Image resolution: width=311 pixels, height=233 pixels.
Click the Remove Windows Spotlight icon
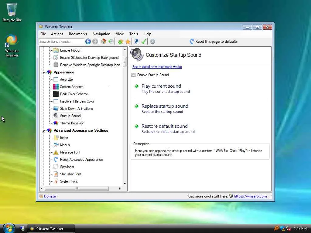tap(56, 65)
